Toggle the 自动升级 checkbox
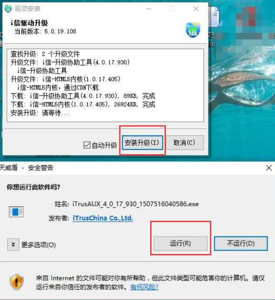The height and width of the screenshot is (300, 275). [x=87, y=145]
